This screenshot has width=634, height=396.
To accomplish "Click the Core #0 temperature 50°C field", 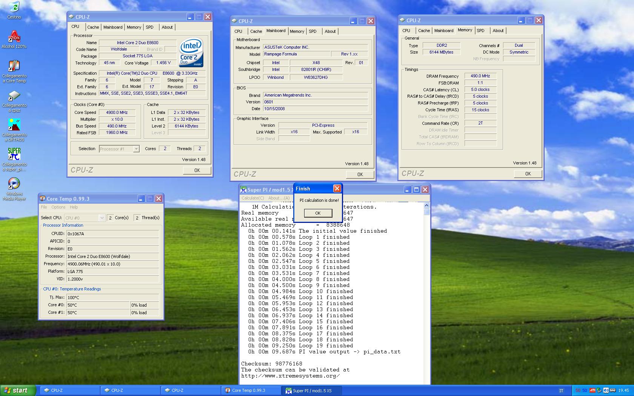I will [98, 305].
